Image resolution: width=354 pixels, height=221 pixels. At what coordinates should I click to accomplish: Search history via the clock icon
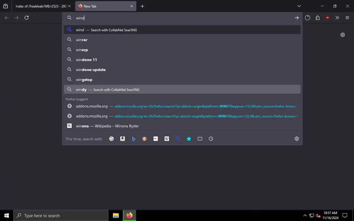(x=211, y=139)
